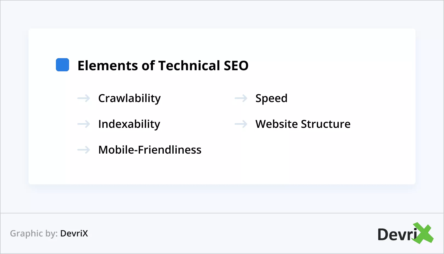Click the word 'of' in the heading
This screenshot has height=254, width=444.
pyautogui.click(x=148, y=66)
